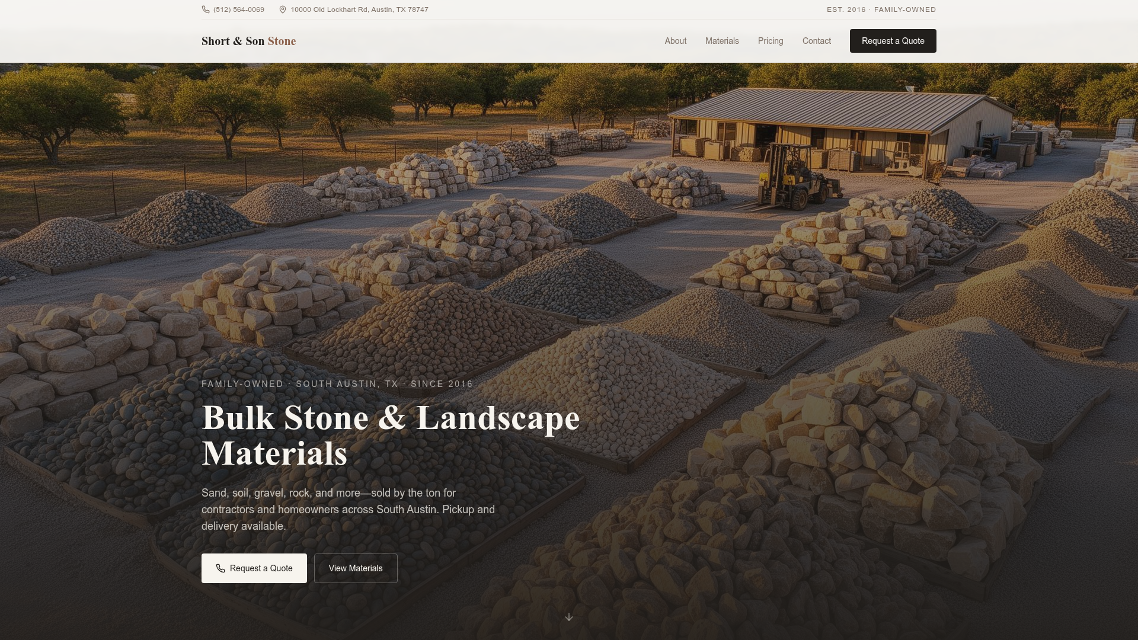
Task: Go to the Materials nav item
Action: 722,41
